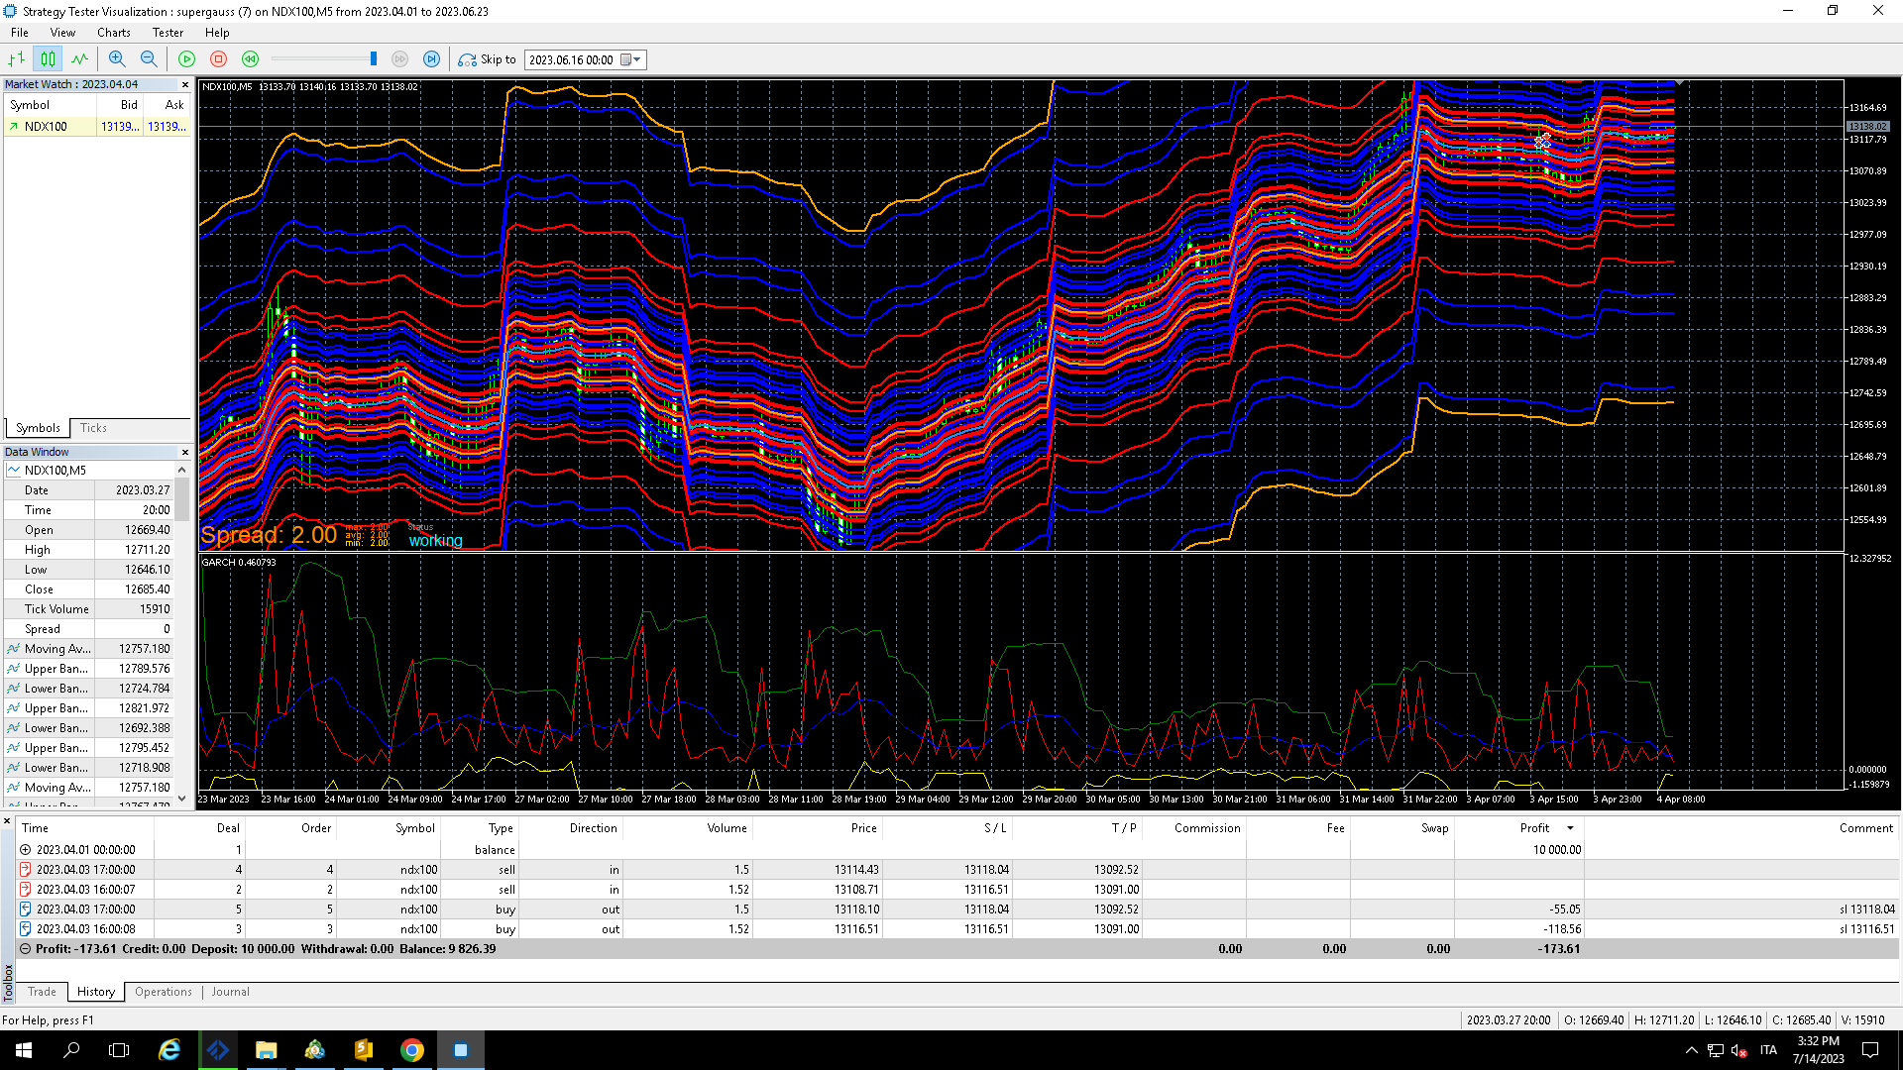Open the Skip to date dropdown
Image resolution: width=1903 pixels, height=1070 pixels.
(638, 60)
